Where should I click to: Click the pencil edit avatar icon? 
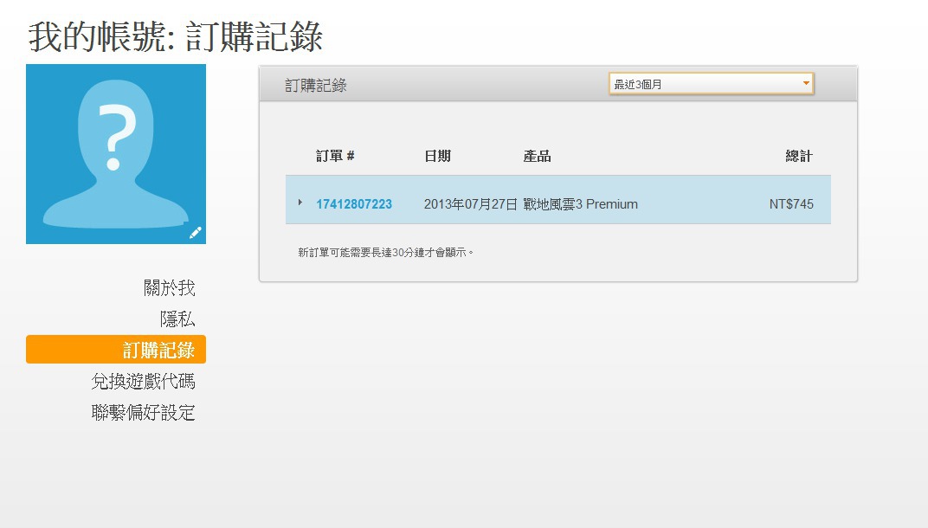[x=196, y=233]
